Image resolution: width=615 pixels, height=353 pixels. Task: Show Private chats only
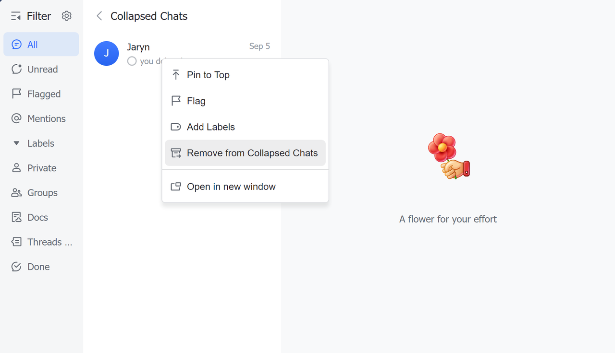pyautogui.click(x=41, y=168)
